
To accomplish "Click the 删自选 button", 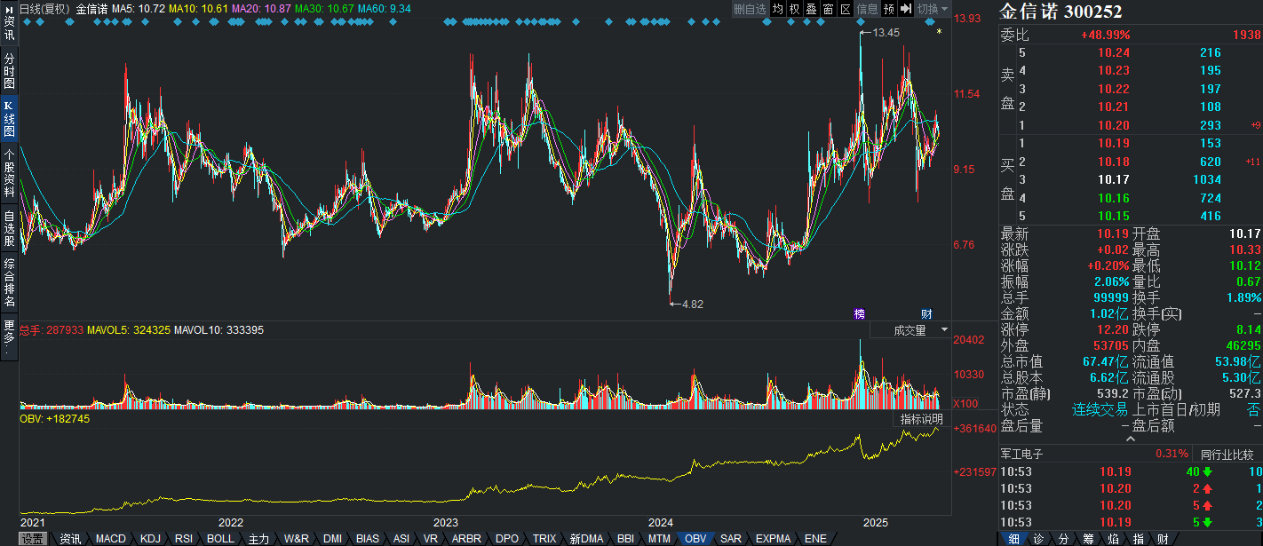I will point(750,9).
